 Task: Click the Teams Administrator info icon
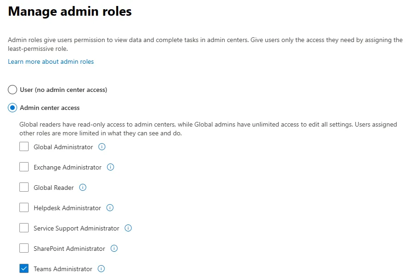pos(101,269)
